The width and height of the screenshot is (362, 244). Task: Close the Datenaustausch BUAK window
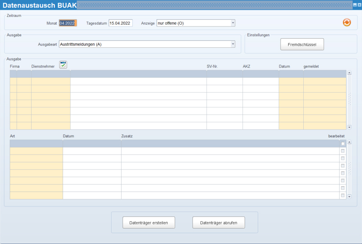[359, 5]
